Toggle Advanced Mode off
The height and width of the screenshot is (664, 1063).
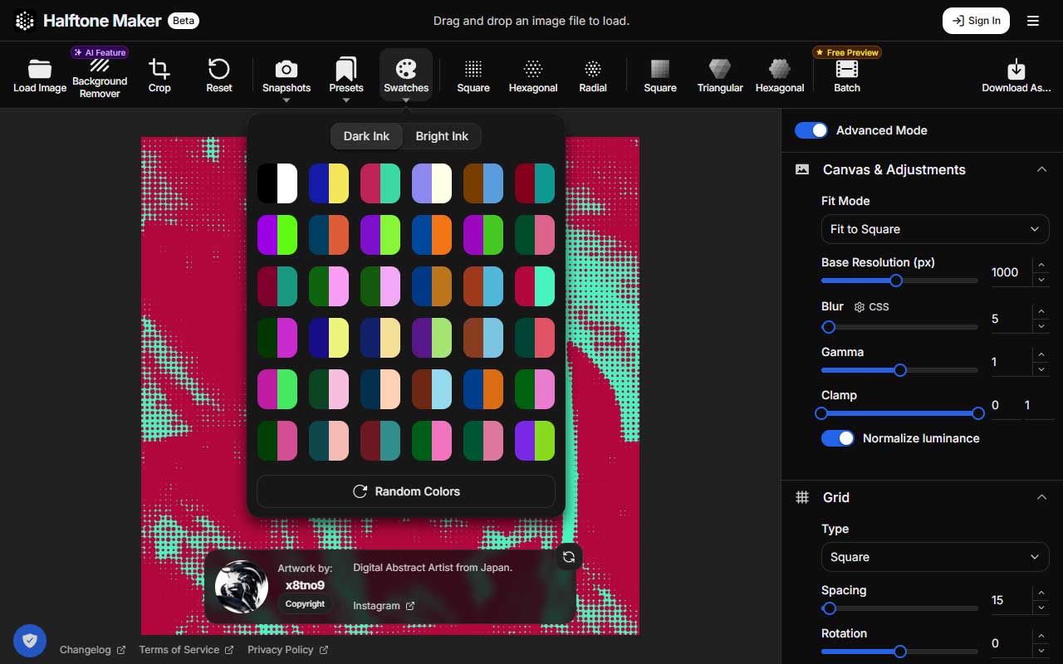(x=811, y=130)
